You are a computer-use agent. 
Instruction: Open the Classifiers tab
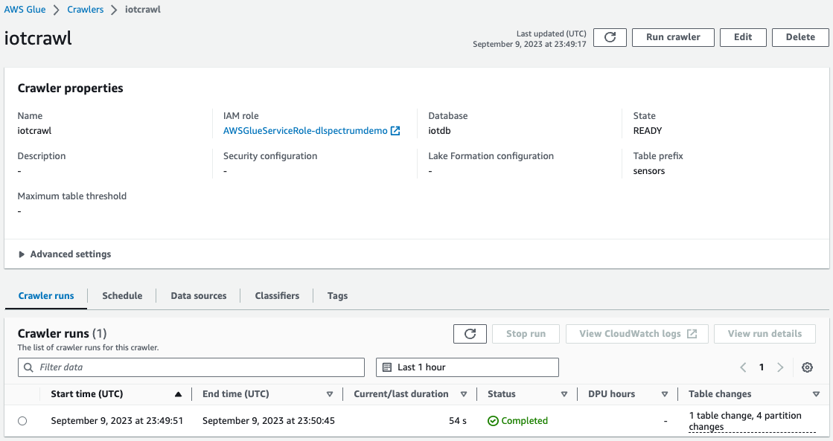[277, 295]
